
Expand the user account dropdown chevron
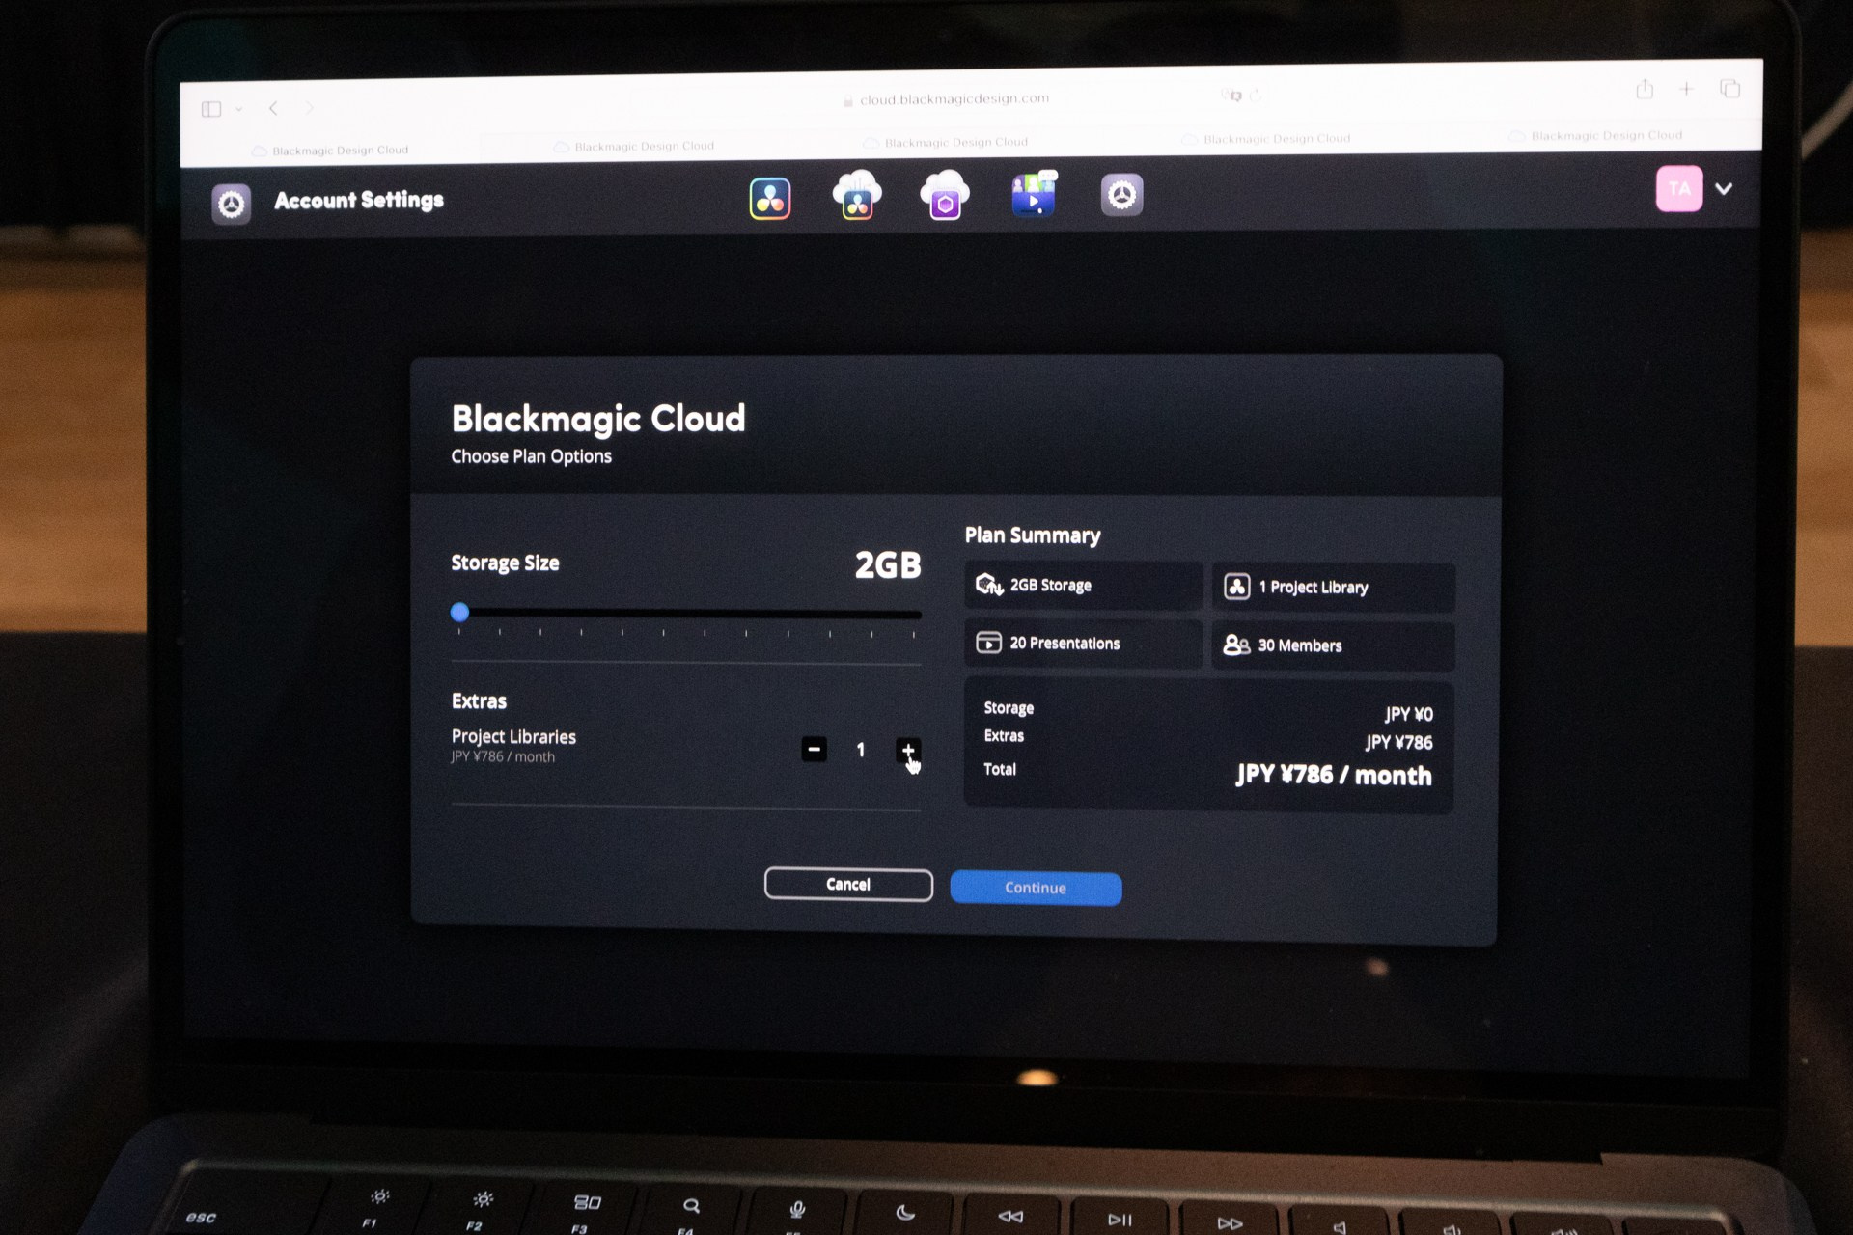point(1724,189)
